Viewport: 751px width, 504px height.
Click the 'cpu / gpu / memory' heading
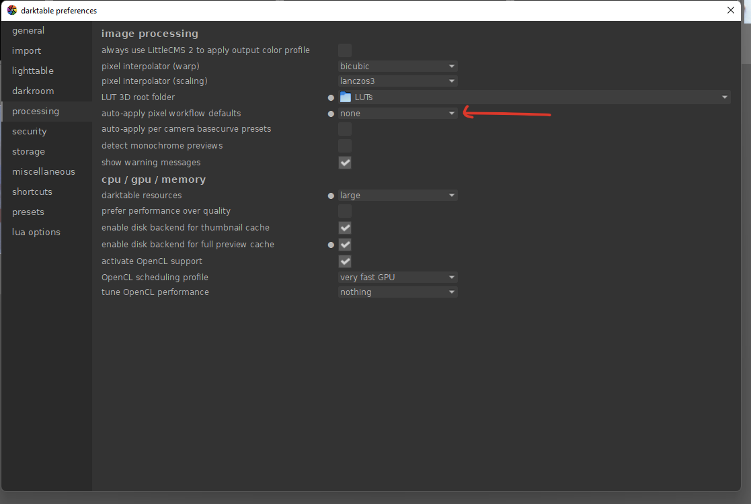pyautogui.click(x=154, y=179)
